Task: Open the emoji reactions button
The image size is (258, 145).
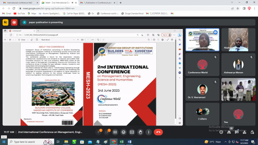Action: (123, 132)
